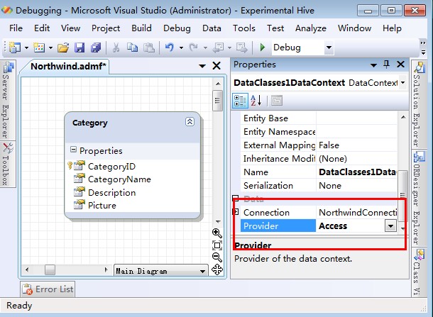This screenshot has height=317, width=433.
Task: Click the Save All icon
Action: 96,48
